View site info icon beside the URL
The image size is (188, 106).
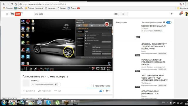(x=21, y=4)
